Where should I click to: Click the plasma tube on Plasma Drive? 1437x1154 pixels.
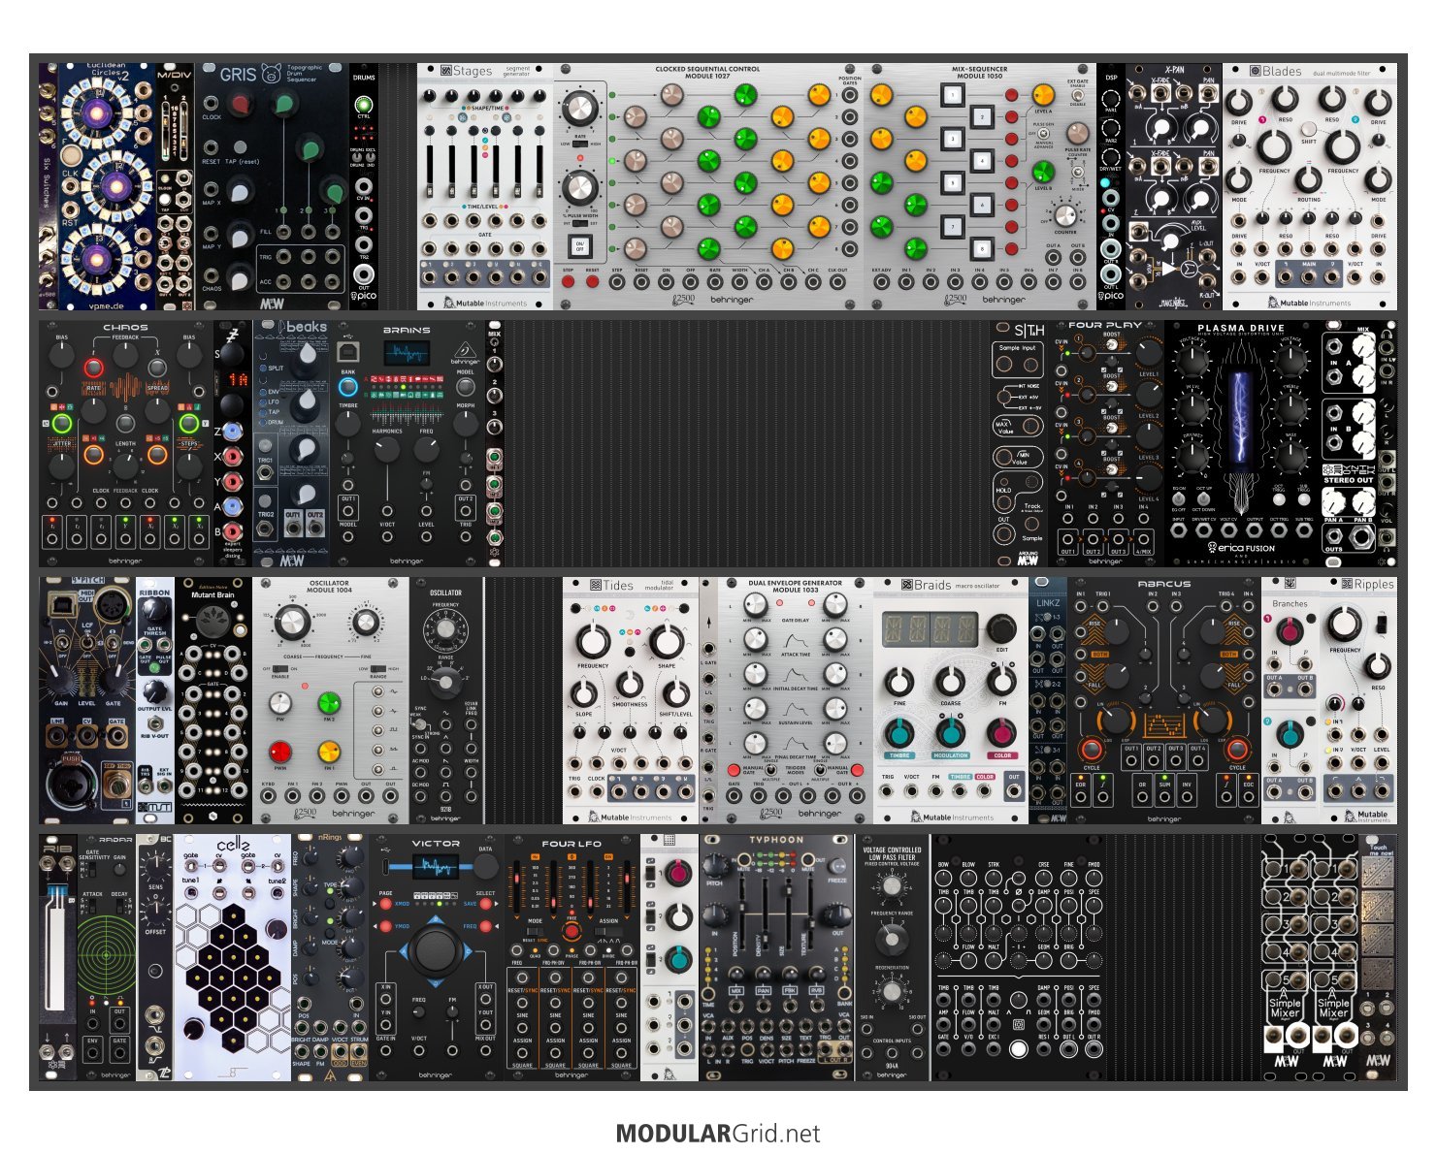click(x=1241, y=417)
